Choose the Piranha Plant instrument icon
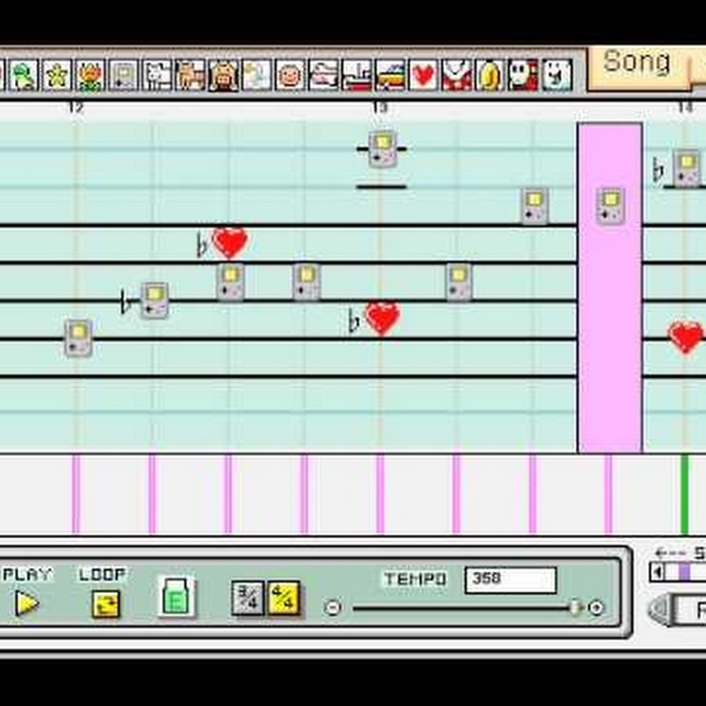The width and height of the screenshot is (706, 706). pos(457,75)
